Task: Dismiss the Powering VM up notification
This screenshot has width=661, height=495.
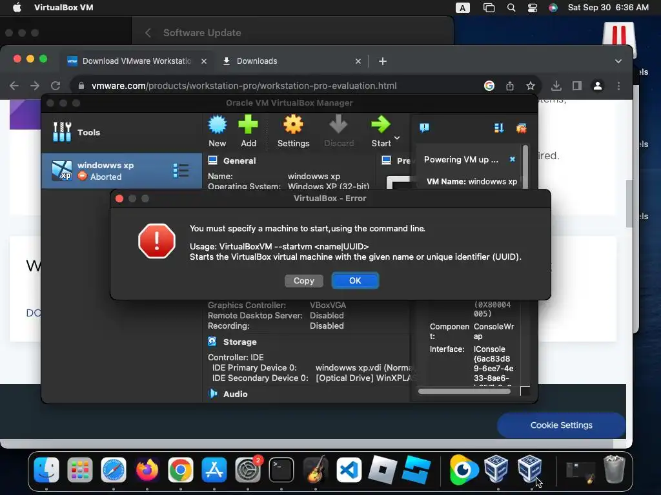Action: [512, 159]
